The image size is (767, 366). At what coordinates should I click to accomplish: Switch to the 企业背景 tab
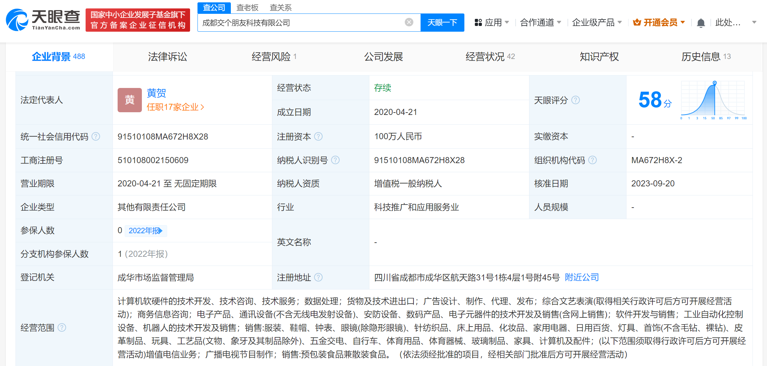[x=59, y=56]
